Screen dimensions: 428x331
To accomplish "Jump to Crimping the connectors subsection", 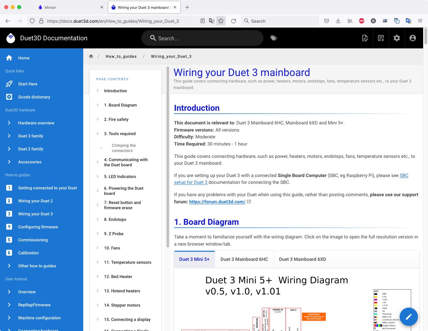I will coord(124,148).
